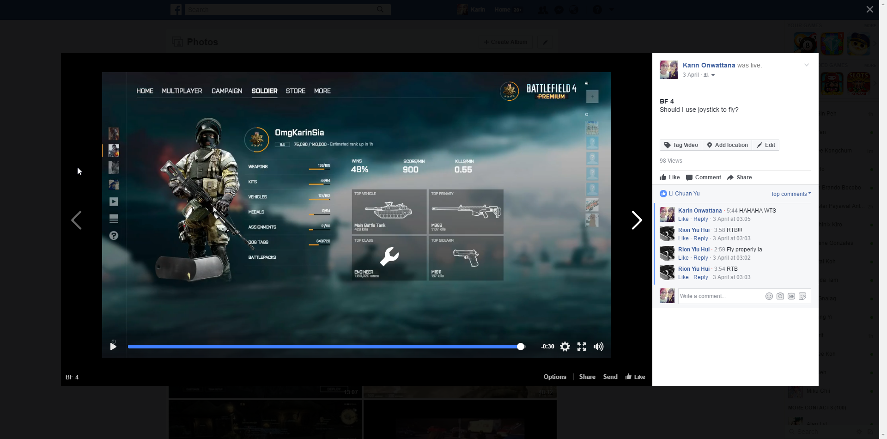Image resolution: width=887 pixels, height=439 pixels.
Task: Open Karin Onwattana profile from post header
Action: [709, 65]
